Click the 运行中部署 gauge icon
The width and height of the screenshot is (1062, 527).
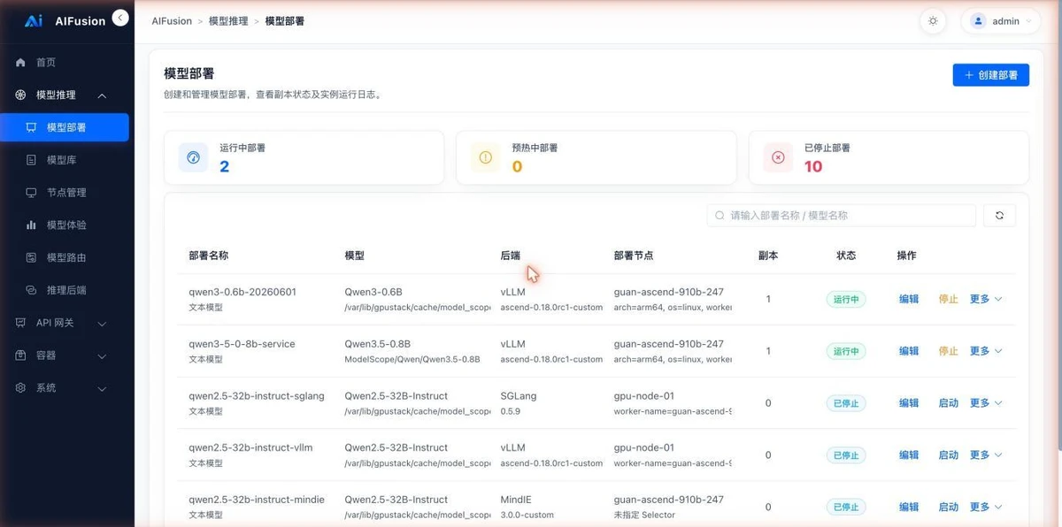tap(193, 157)
